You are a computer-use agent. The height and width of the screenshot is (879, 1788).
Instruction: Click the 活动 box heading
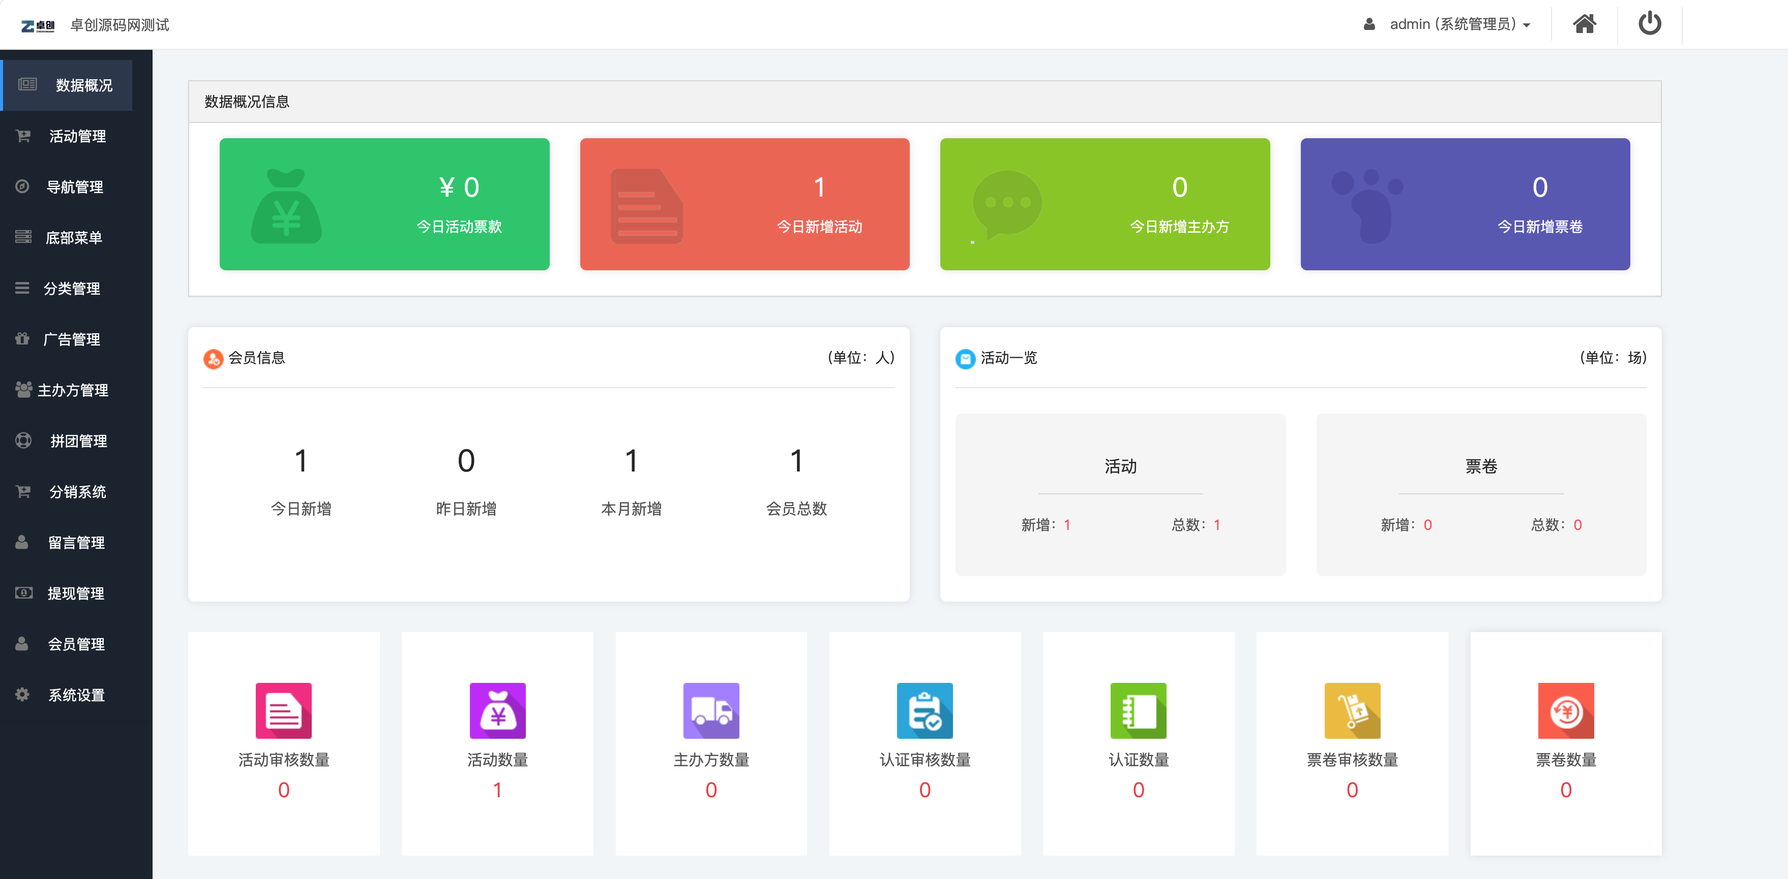coord(1120,466)
